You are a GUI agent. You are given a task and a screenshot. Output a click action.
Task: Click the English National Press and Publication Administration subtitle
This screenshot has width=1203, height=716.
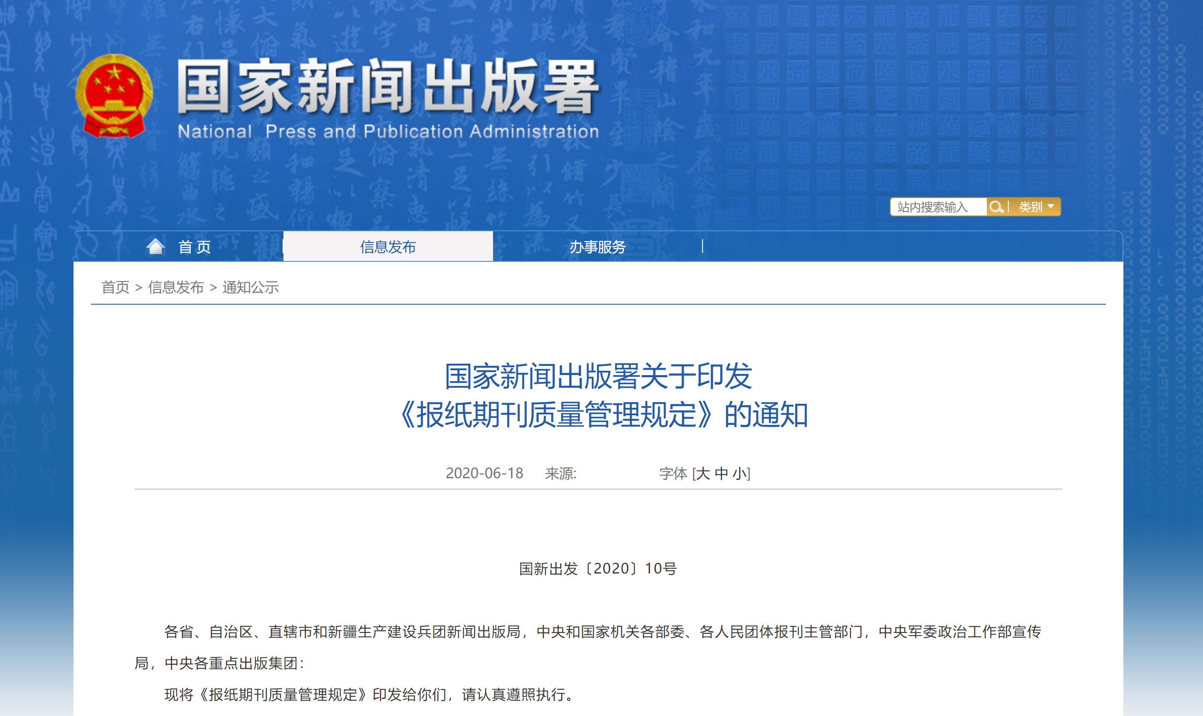388,131
